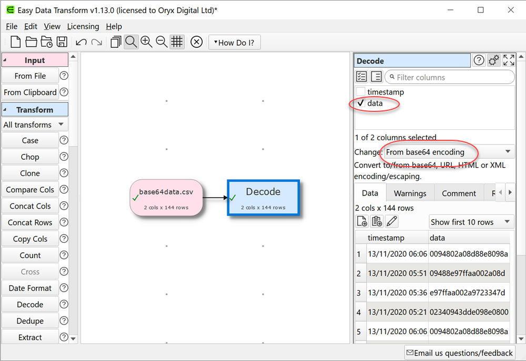Screen dimensions: 526x361
Task: Open the 'From base64 encoding' dropdown
Action: coord(448,152)
